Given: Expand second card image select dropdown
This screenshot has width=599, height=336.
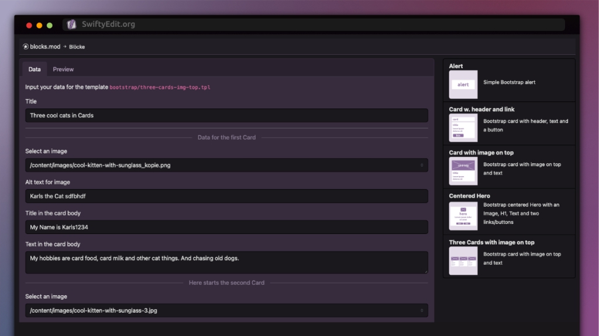Looking at the screenshot, I should pyautogui.click(x=226, y=310).
